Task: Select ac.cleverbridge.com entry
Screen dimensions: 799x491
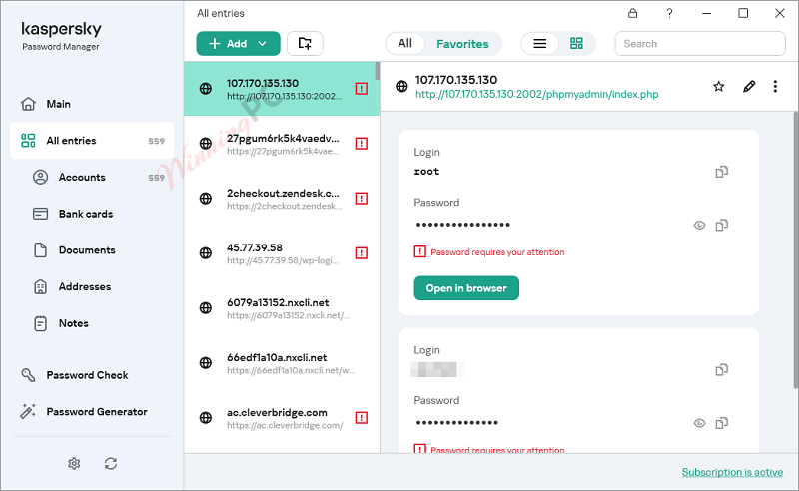Action: [x=282, y=419]
